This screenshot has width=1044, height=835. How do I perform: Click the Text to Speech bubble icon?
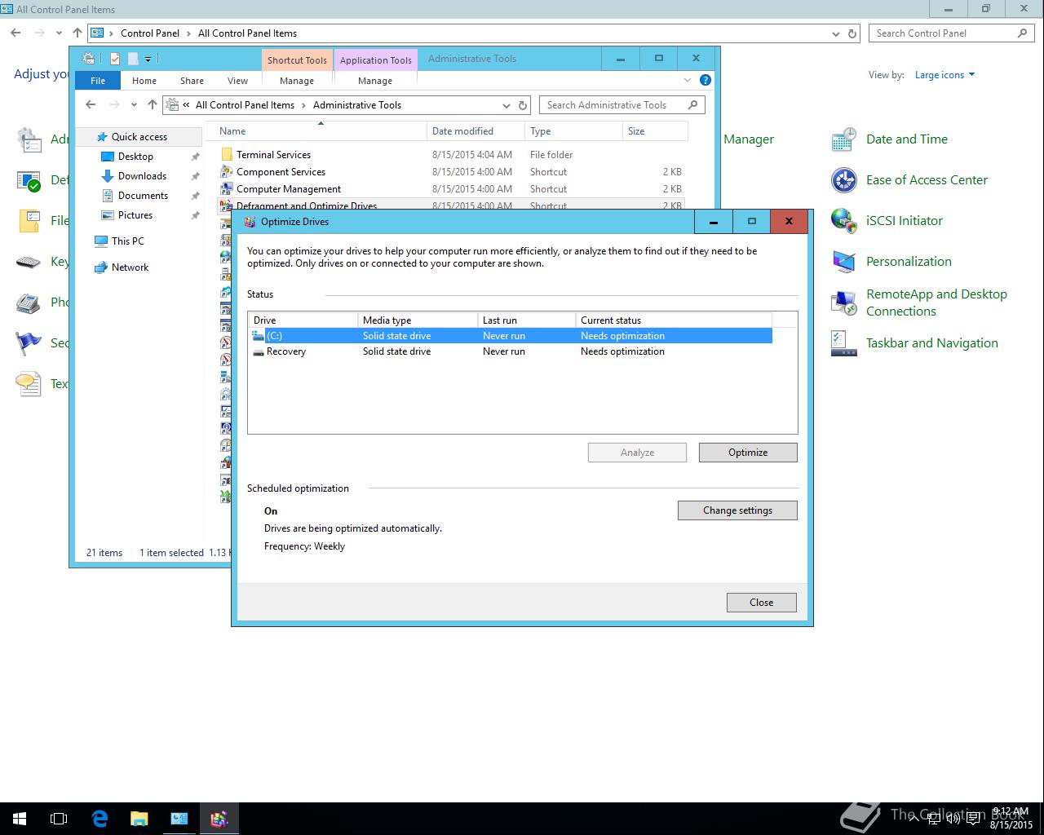coord(29,384)
